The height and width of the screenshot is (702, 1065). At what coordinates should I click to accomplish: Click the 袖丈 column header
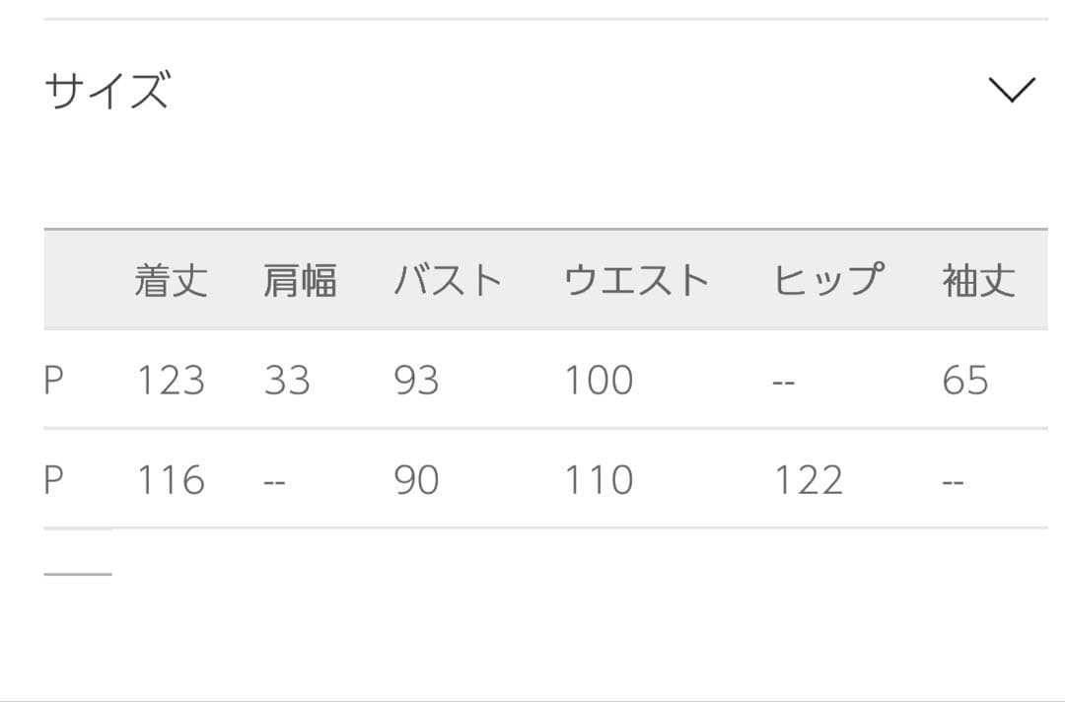click(978, 281)
